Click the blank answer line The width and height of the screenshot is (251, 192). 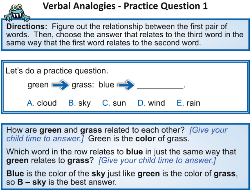(x=160, y=88)
